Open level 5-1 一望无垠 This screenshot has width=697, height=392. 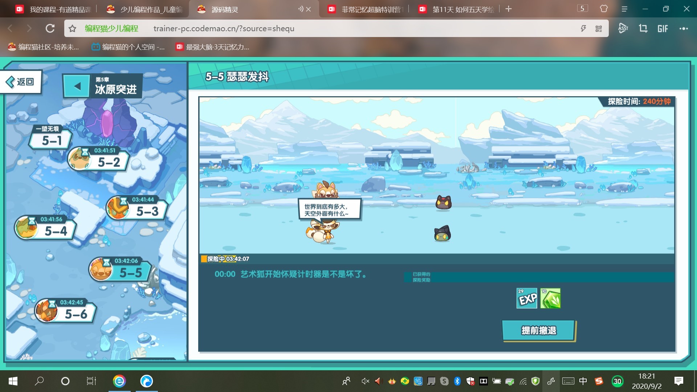coord(50,137)
